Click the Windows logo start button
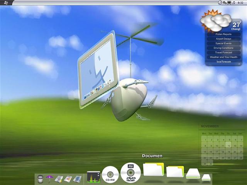The width and height of the screenshot is (247, 185). tap(6, 3)
